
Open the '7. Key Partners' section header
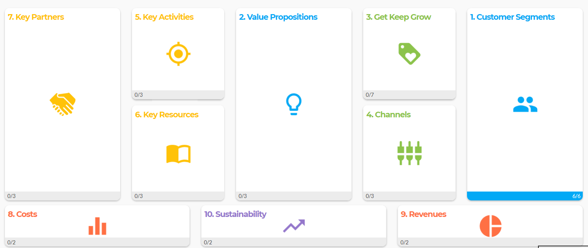click(35, 17)
